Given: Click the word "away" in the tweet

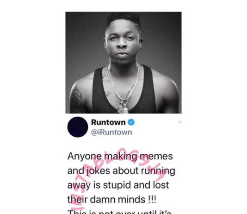Looking at the screenshot, I should (x=79, y=186).
